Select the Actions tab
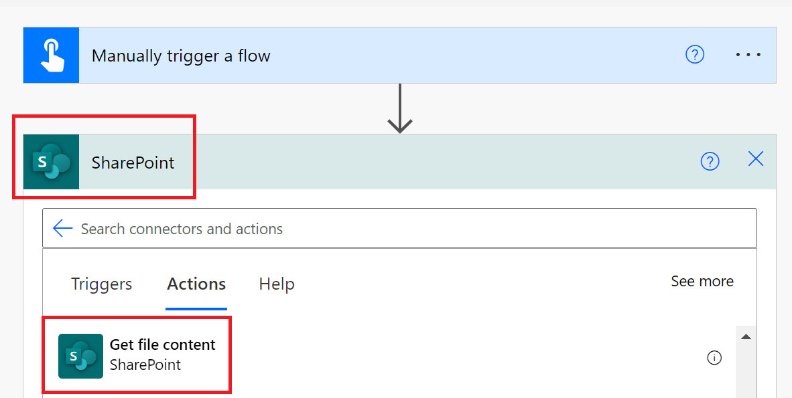792x398 pixels. [x=196, y=284]
